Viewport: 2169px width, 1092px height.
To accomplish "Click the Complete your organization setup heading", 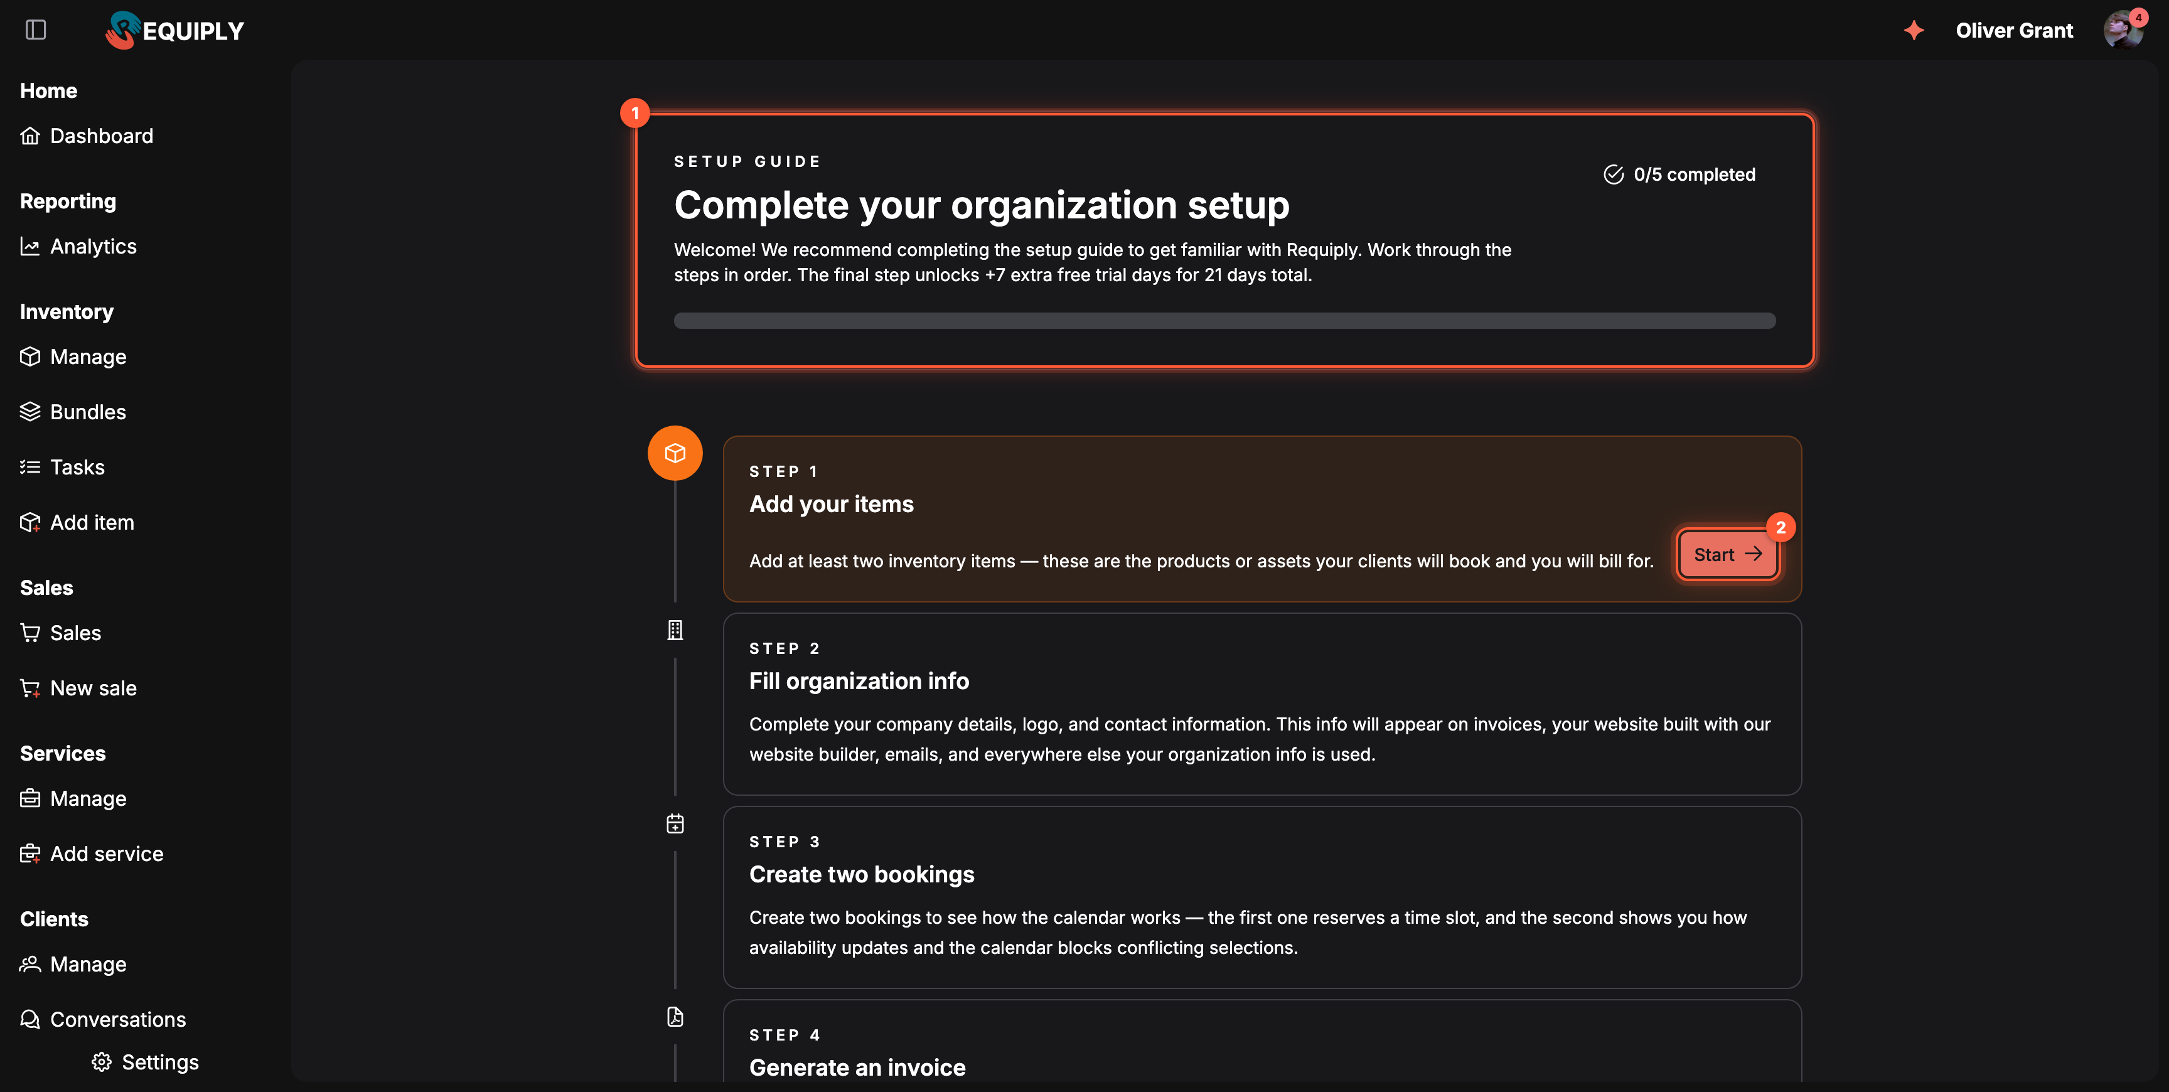I will pyautogui.click(x=982, y=205).
